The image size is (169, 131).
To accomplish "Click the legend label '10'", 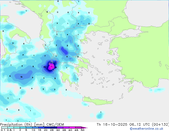I will point(33,130).
